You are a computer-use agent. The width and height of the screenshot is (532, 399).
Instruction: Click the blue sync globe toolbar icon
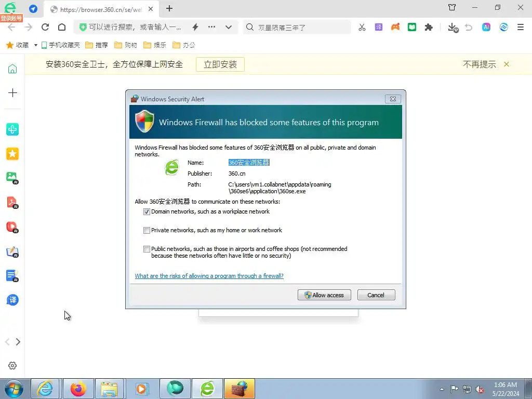tap(503, 27)
